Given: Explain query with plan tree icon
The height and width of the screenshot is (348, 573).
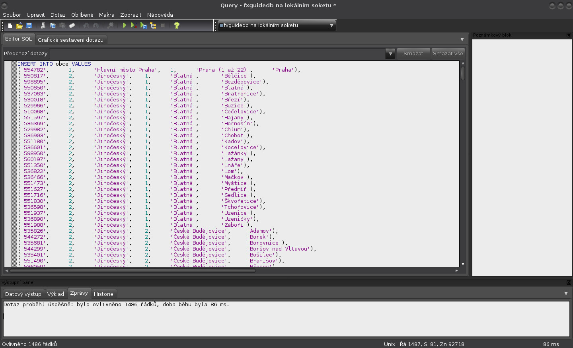Looking at the screenshot, I should click(x=153, y=25).
